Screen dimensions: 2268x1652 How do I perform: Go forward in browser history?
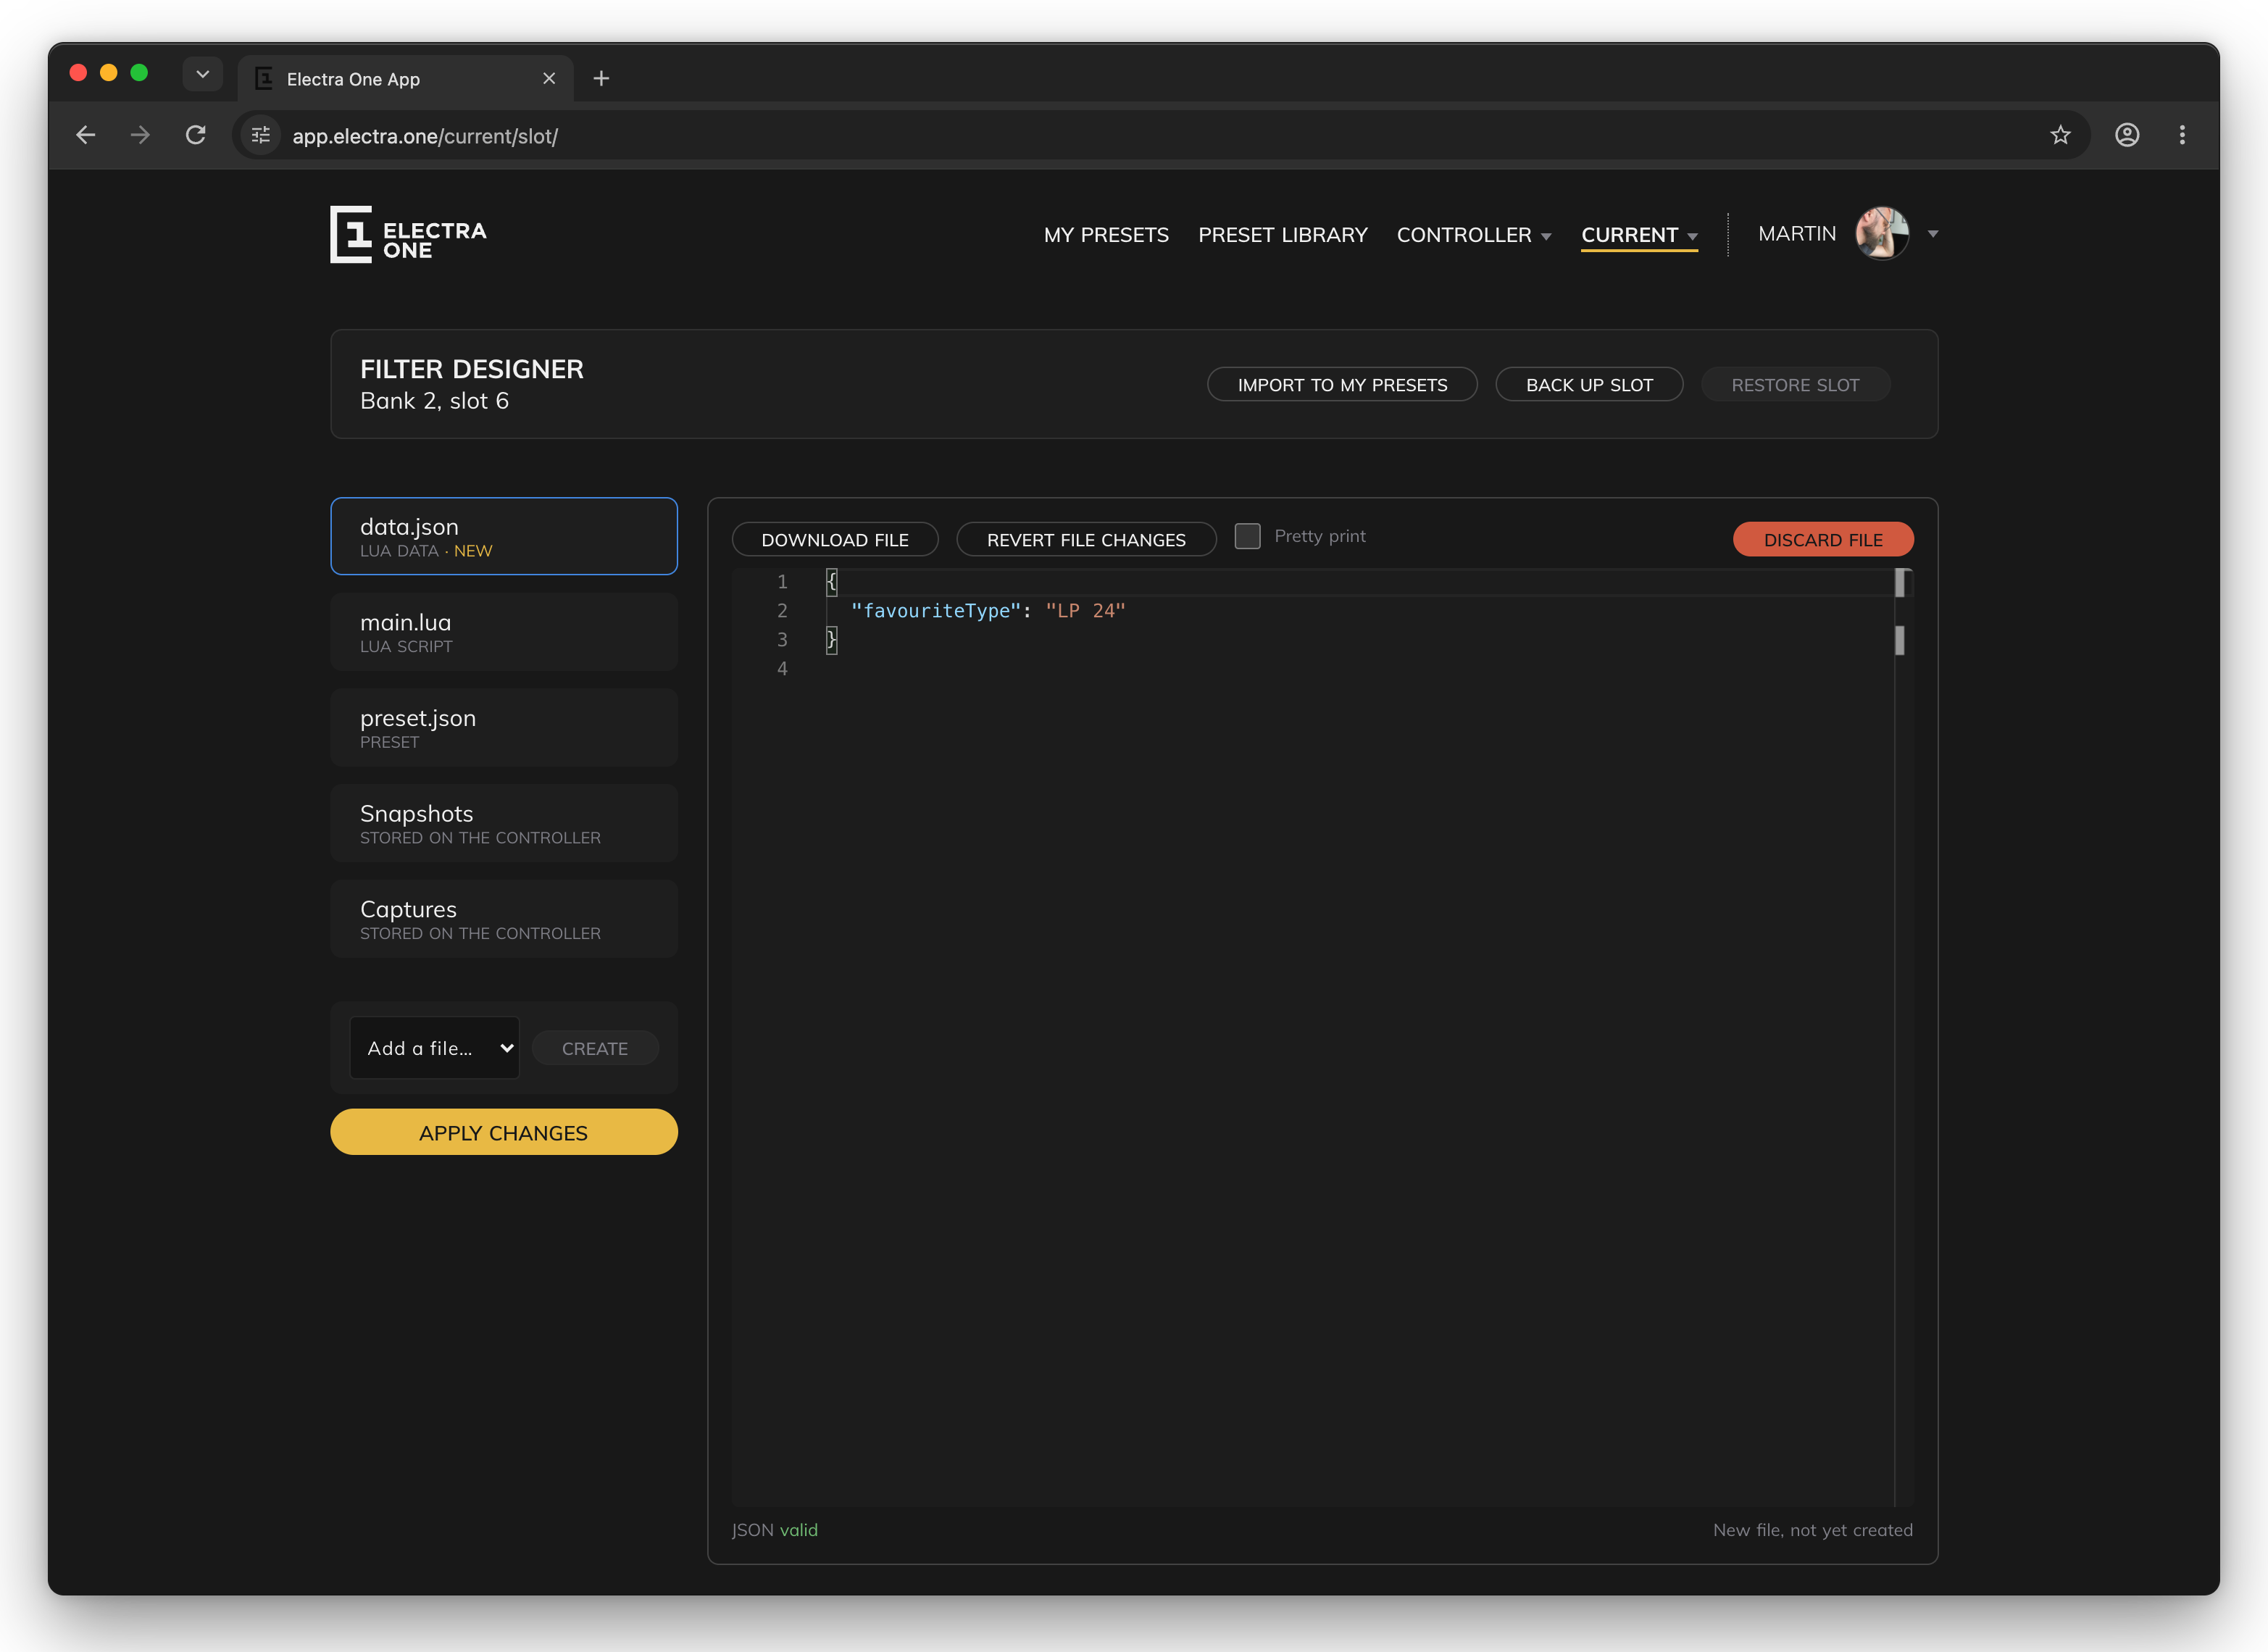click(x=140, y=135)
